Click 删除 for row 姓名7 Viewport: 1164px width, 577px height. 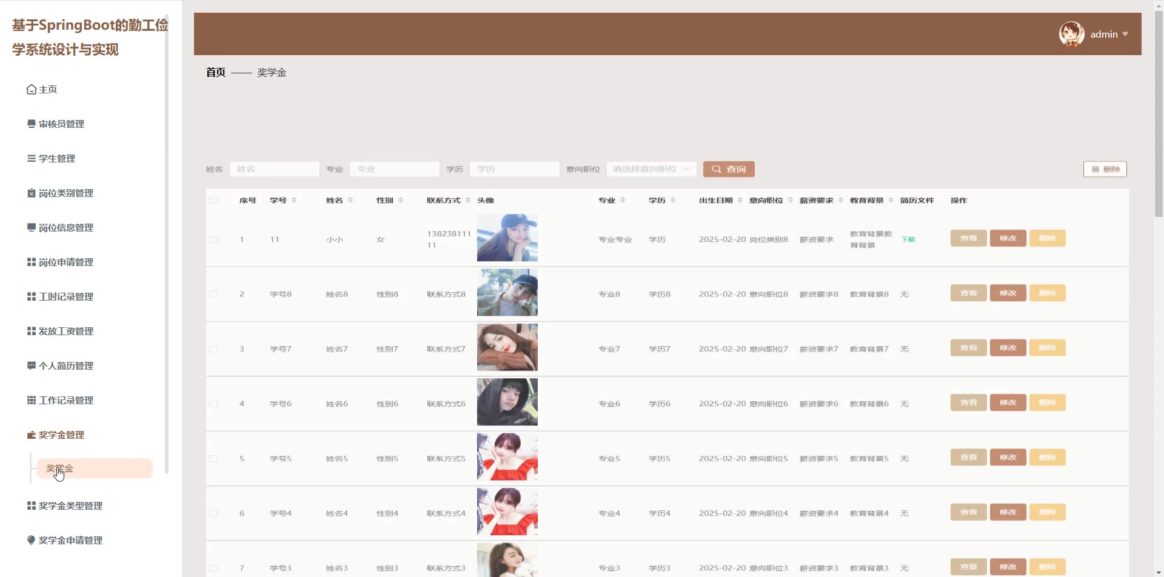click(1048, 348)
